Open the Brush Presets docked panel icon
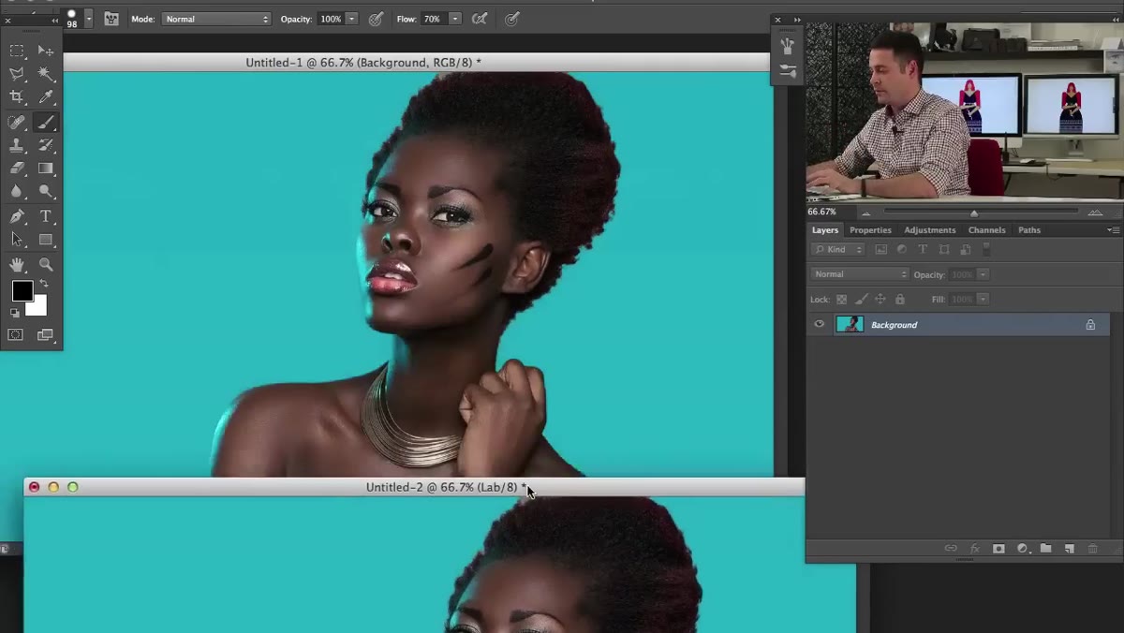Screen dimensions: 1124x633 click(x=788, y=71)
